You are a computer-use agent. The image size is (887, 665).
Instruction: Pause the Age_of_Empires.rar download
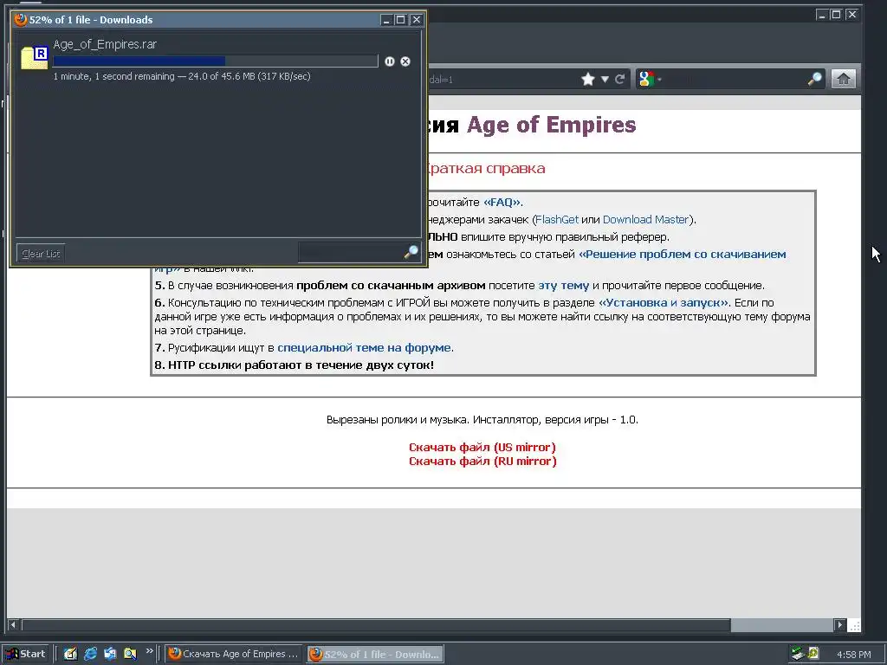tap(390, 61)
